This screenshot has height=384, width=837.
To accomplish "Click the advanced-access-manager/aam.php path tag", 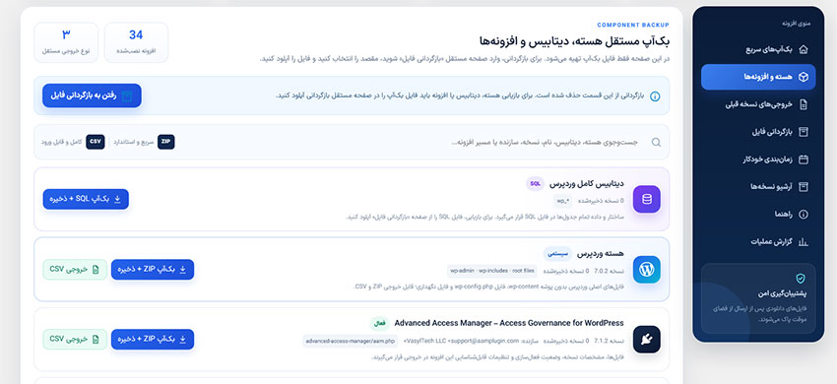I will 351,341.
